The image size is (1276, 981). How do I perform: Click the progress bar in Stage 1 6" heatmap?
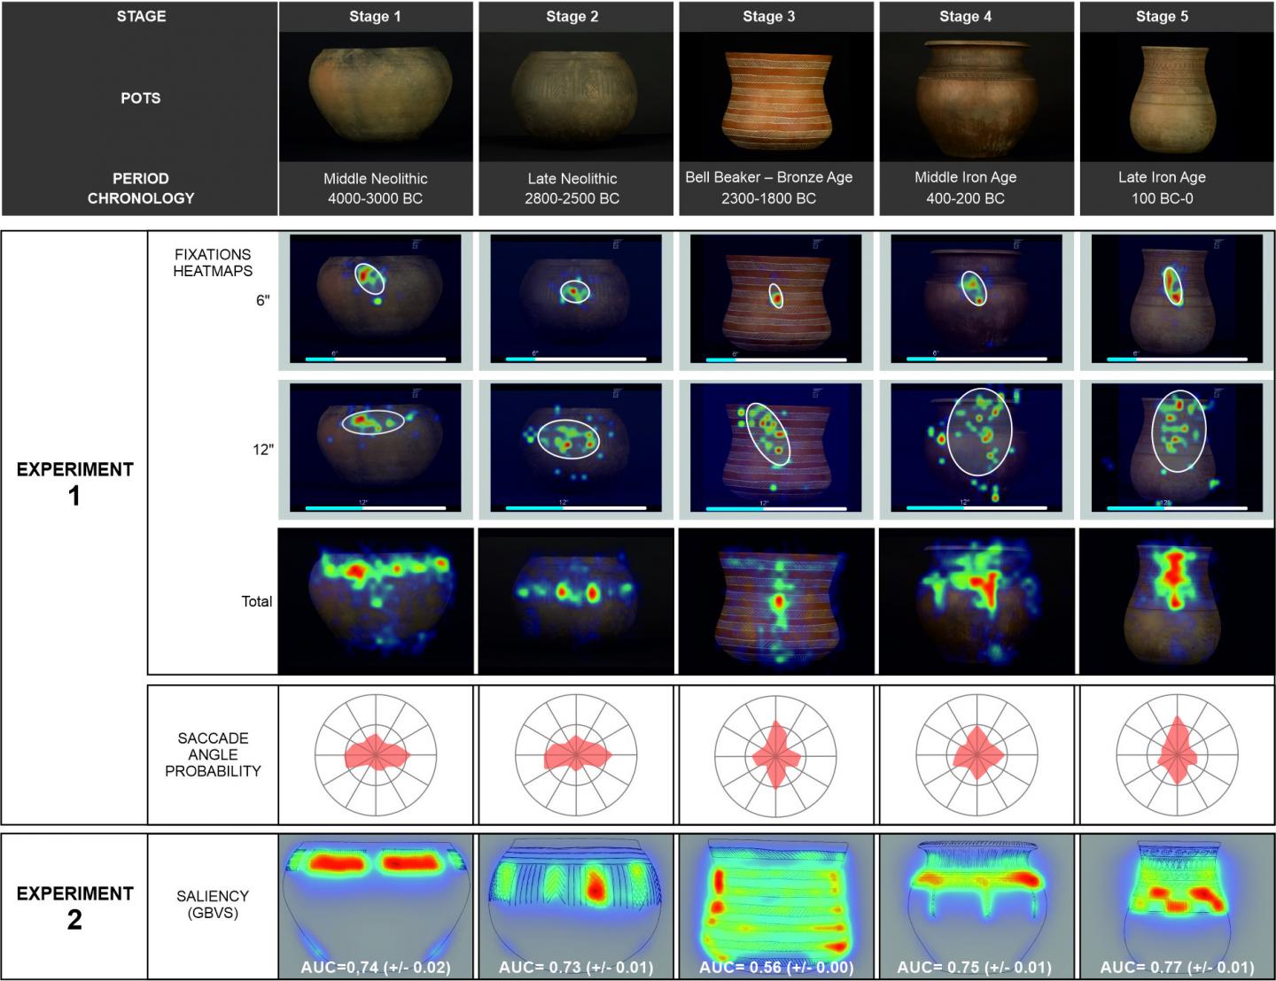tap(376, 359)
